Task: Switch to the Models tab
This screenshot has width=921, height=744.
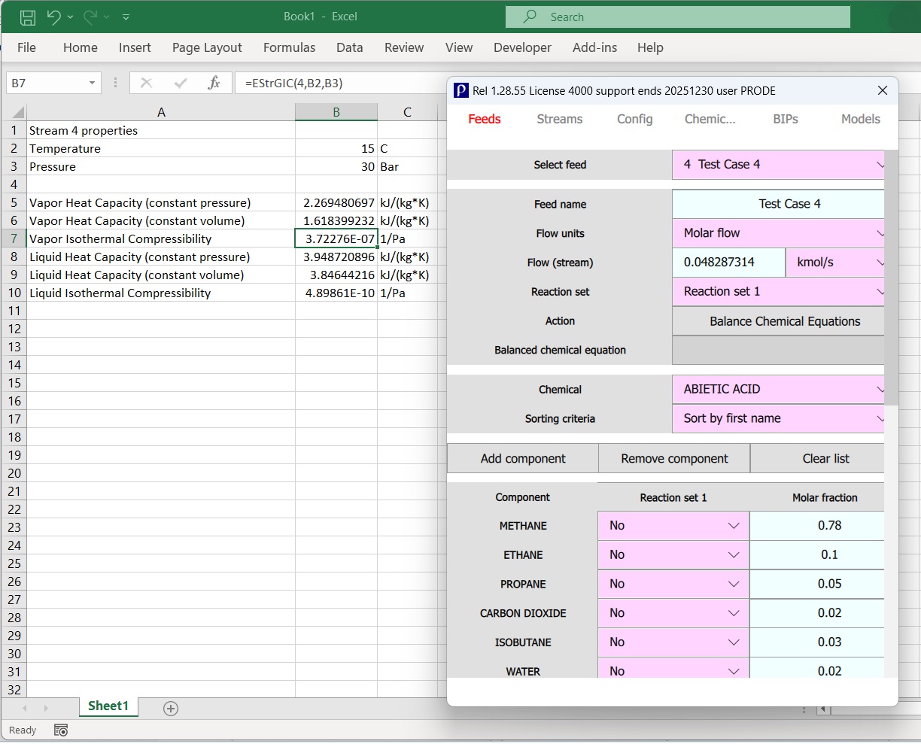Action: [x=860, y=119]
